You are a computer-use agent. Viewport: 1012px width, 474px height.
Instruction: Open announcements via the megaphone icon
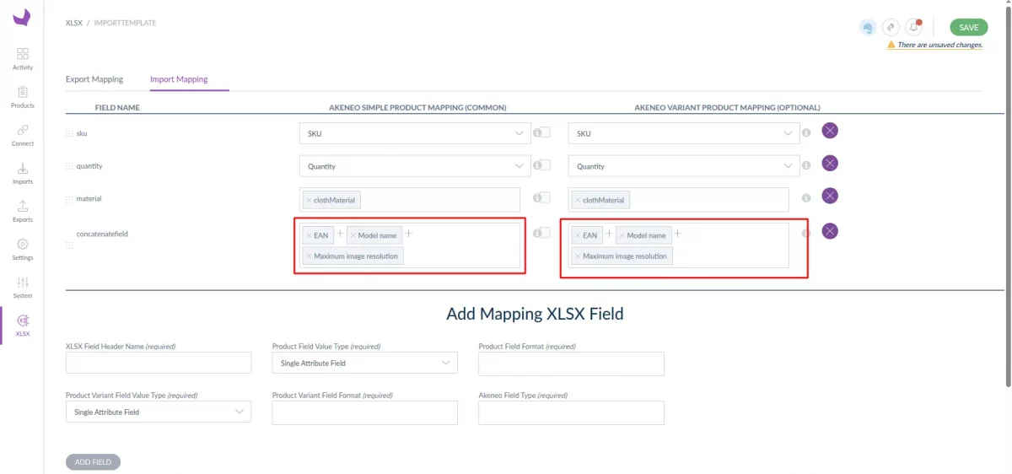coord(891,27)
